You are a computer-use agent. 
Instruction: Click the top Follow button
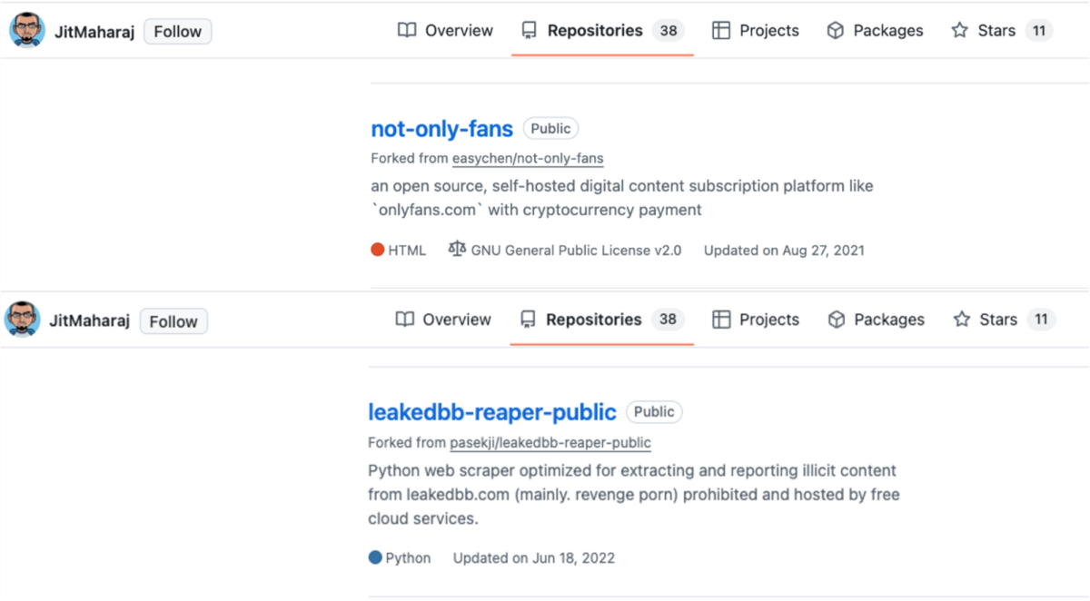point(178,31)
